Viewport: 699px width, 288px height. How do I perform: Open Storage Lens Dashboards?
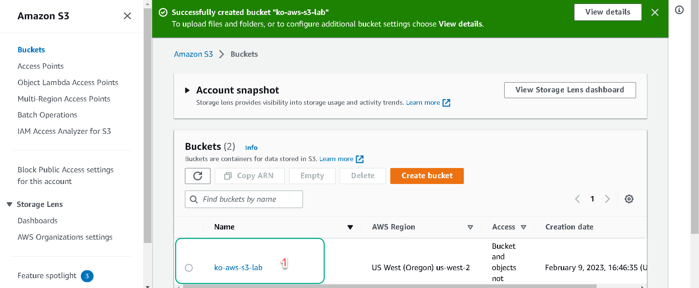pyautogui.click(x=37, y=221)
